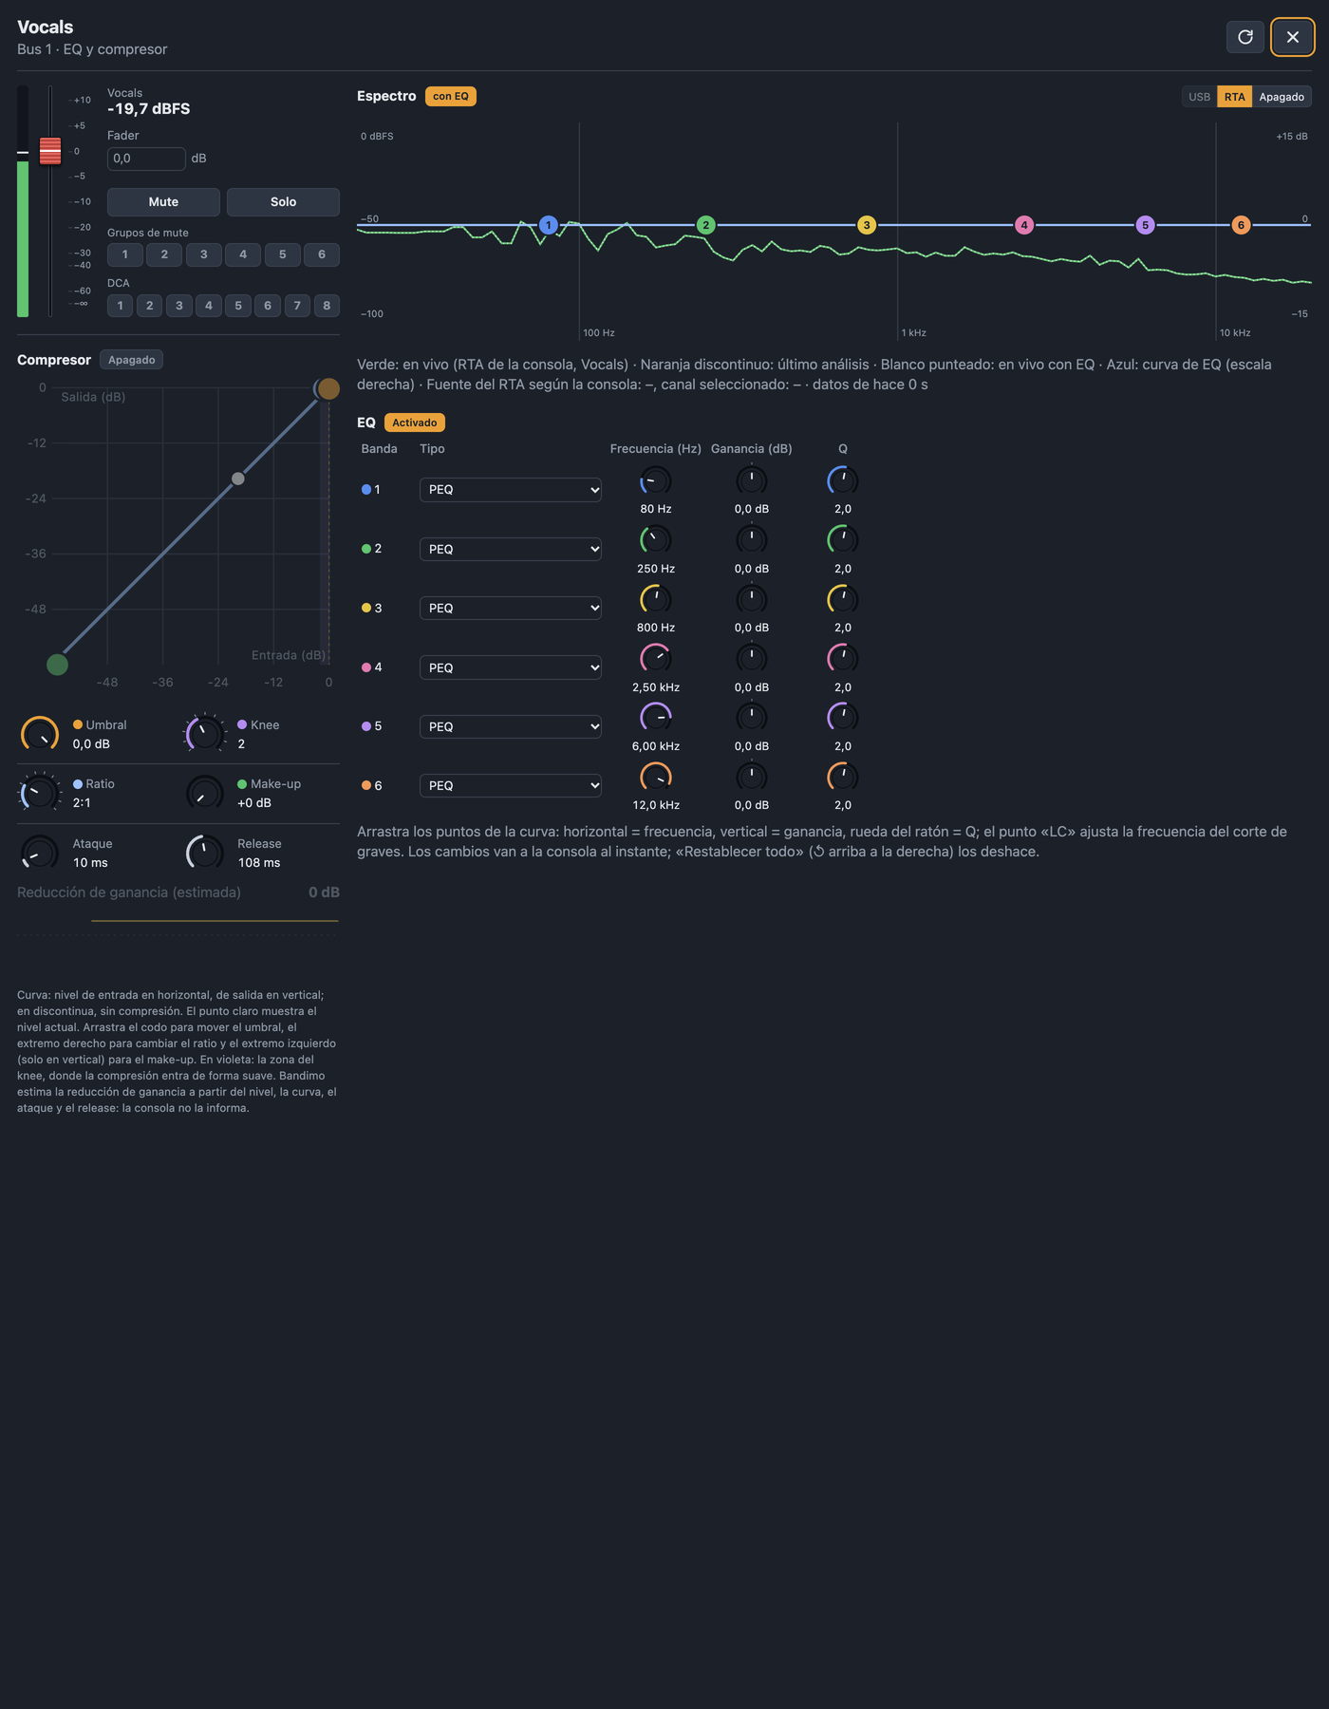Open band 4 type PEQ dropdown
The width and height of the screenshot is (1329, 1709).
(x=511, y=667)
